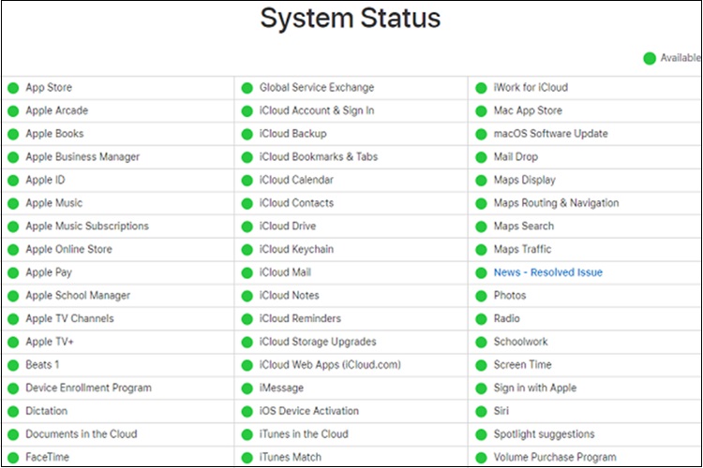
Task: Click Spotlight suggestions text
Action: click(544, 434)
